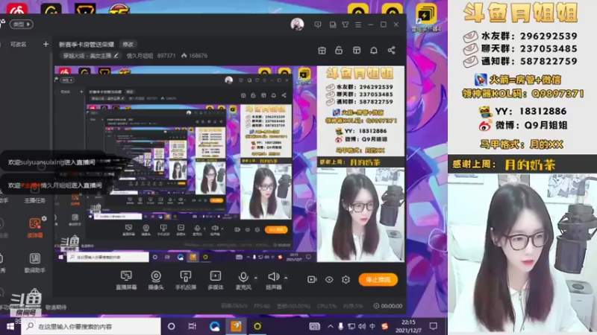Expand the 类型 pill dropdown at top left
The height and width of the screenshot is (335, 597).
click(22, 24)
